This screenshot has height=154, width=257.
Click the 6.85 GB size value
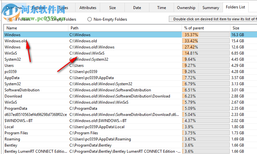click(238, 53)
